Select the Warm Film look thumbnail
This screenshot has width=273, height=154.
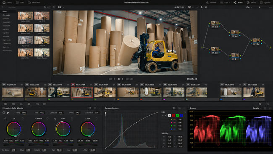pos(25,53)
